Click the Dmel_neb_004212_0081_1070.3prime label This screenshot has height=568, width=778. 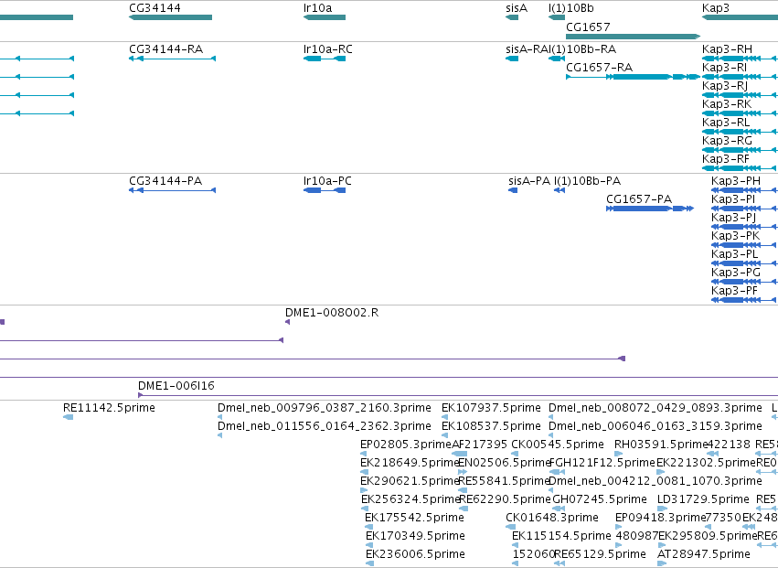[655, 481]
